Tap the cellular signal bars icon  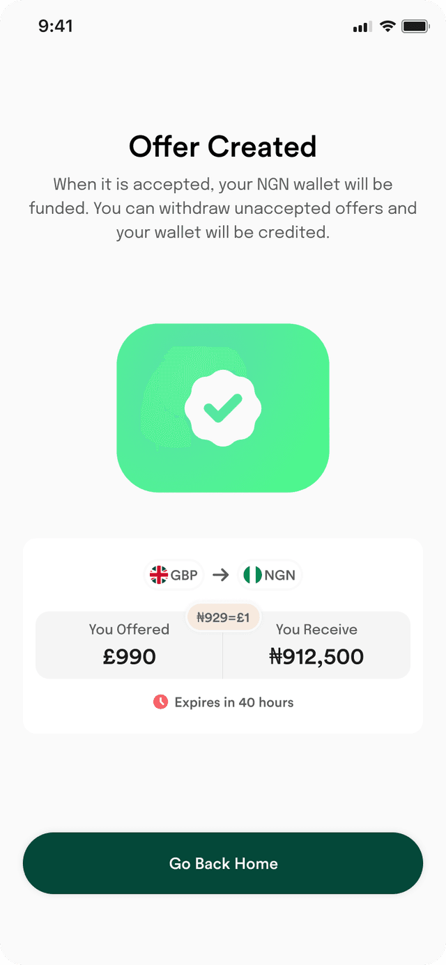click(362, 27)
